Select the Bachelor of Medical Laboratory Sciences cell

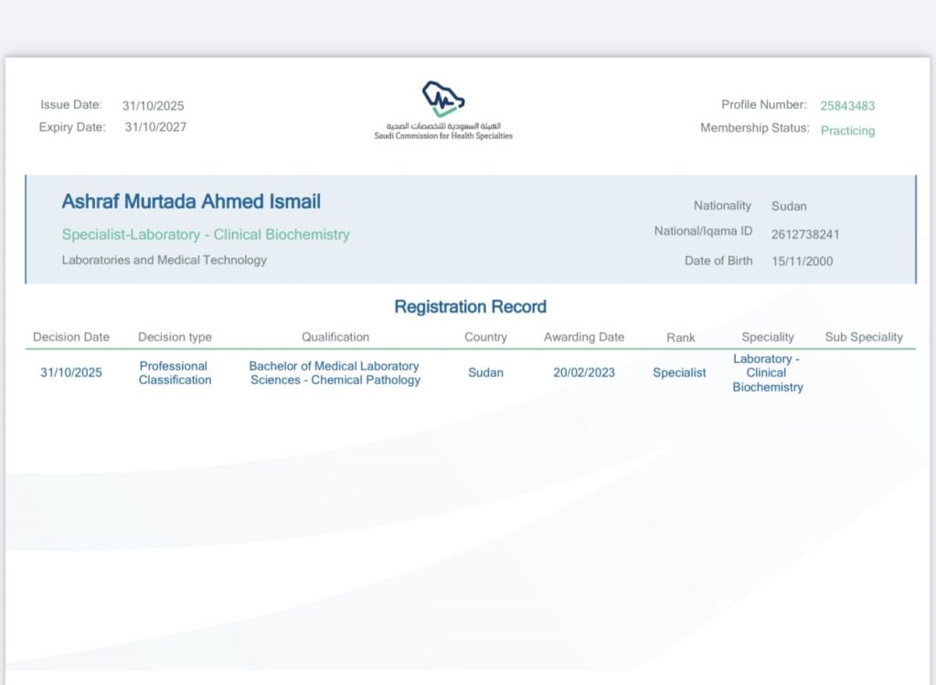click(335, 372)
